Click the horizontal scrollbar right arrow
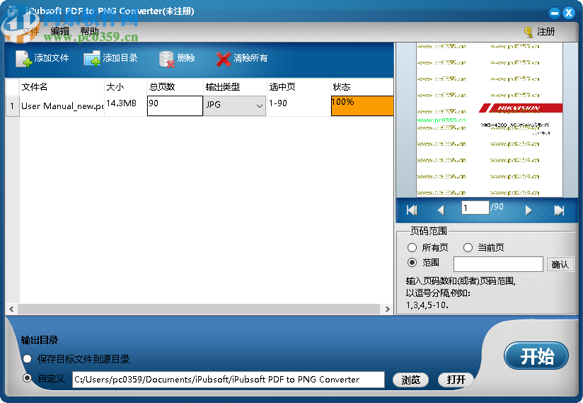Image resolution: width=583 pixels, height=403 pixels. [388, 310]
